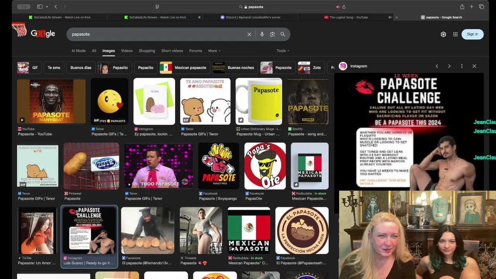Open the Google apps grid
Viewport: 496px width, 279px height.
(x=455, y=34)
